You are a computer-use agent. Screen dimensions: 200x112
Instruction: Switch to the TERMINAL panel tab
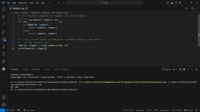[x=15, y=69]
